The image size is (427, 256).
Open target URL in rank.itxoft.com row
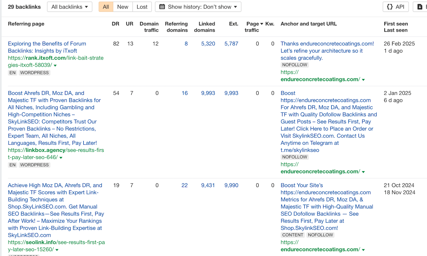[320, 76]
